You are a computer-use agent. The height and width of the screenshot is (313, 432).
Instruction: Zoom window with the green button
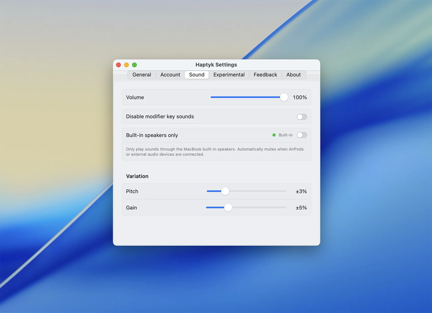pyautogui.click(x=134, y=65)
